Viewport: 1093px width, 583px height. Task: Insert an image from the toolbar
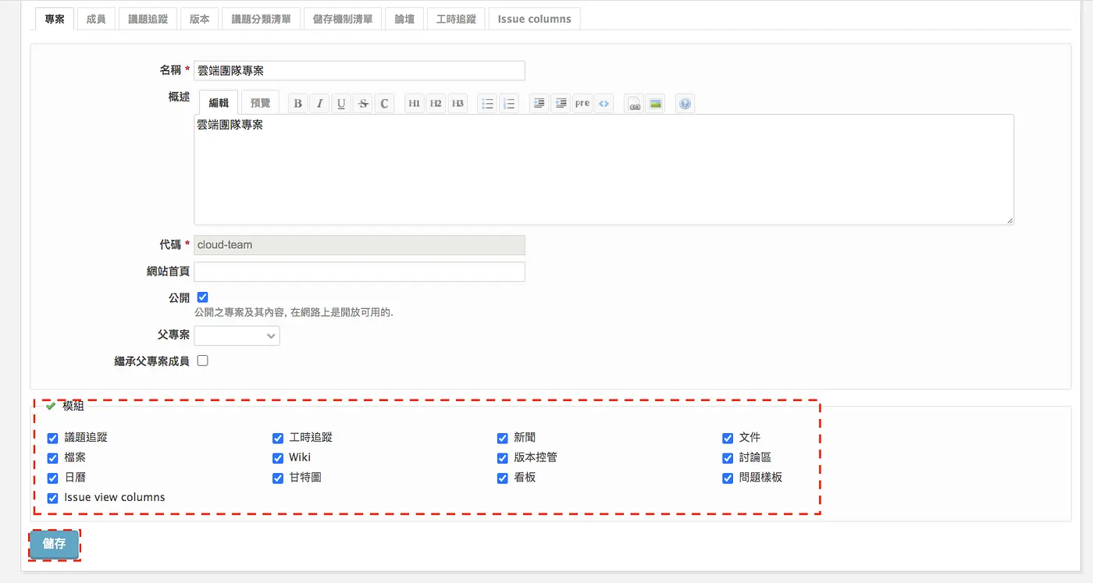click(x=656, y=103)
